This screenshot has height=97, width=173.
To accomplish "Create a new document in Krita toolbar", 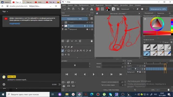I will coord(64,9).
